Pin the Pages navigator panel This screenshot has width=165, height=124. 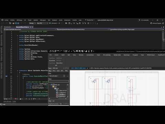click(66, 68)
